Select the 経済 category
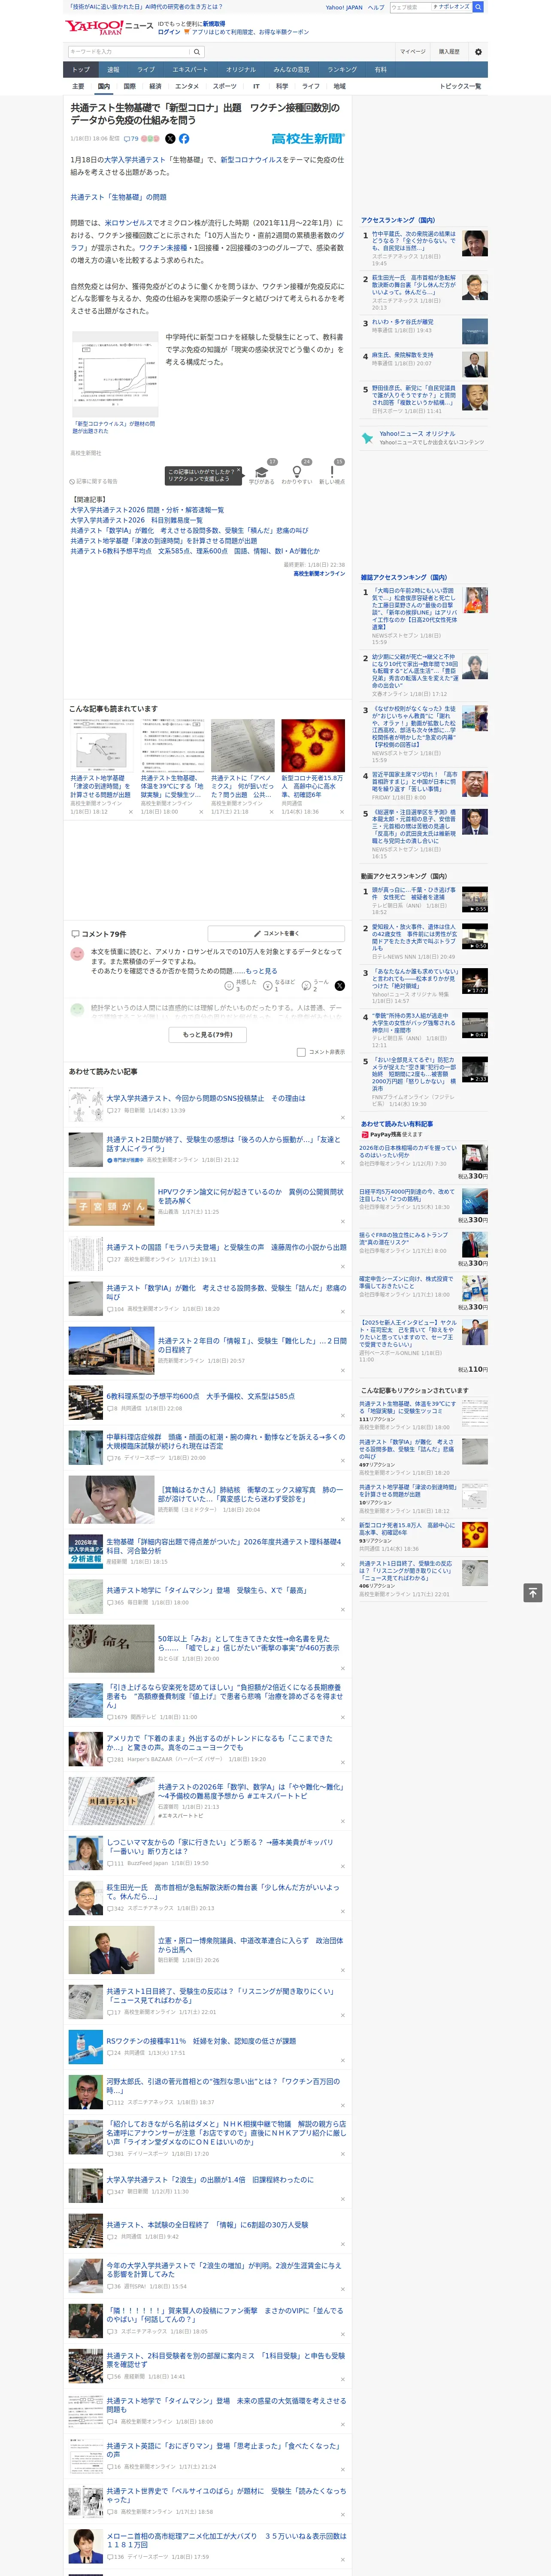This screenshot has height=2576, width=551. pos(155,86)
